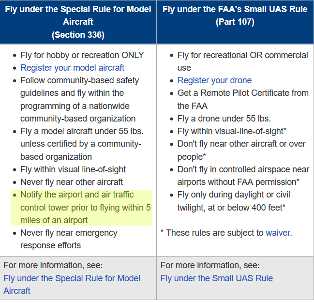Open the "waiver" link in the footnote
Image resolution: width=314 pixels, height=303 pixels.
[278, 233]
